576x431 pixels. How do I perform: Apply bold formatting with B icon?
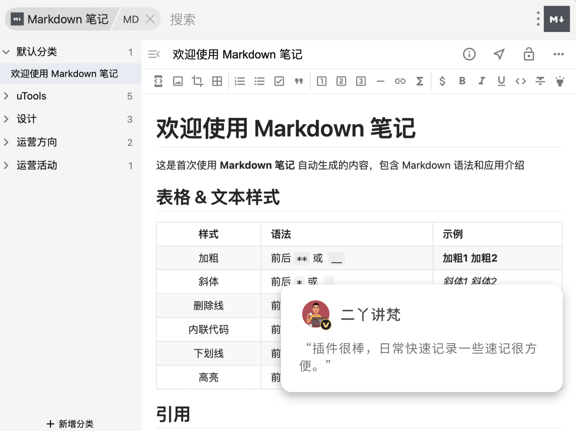tap(462, 81)
